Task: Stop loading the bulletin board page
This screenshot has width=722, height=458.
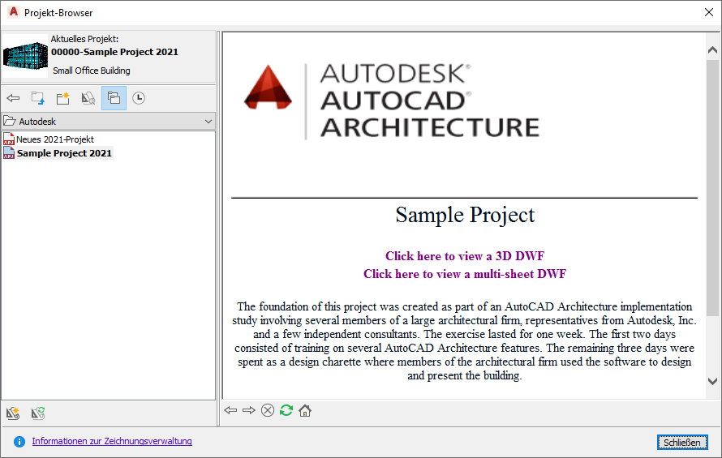Action: point(268,410)
